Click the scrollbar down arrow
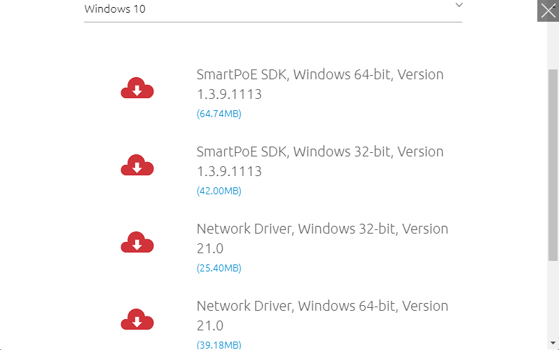This screenshot has width=559, height=350. pos(553,343)
